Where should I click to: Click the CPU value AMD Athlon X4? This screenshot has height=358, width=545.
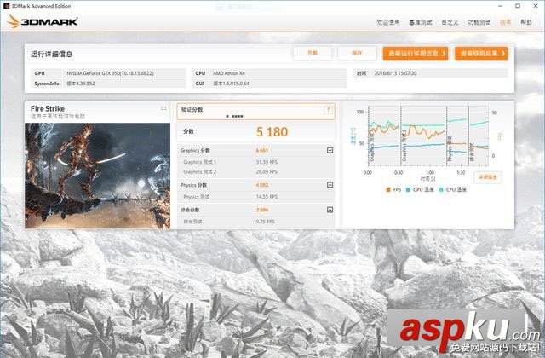229,73
